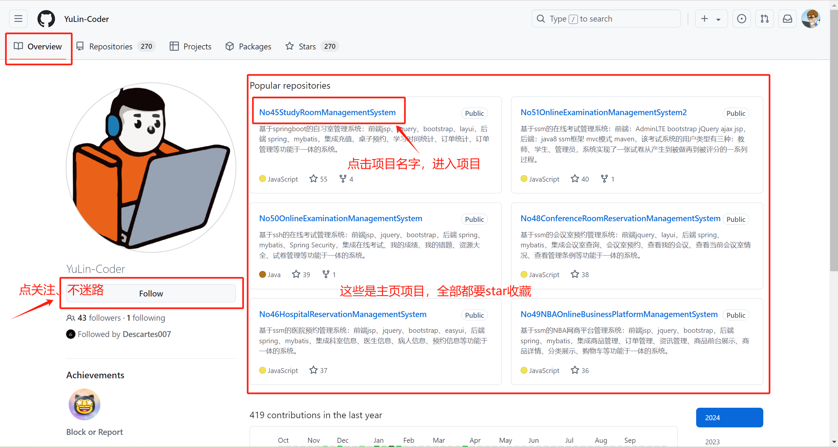
Task: Click the 270 repositories counter badge
Action: tap(146, 46)
